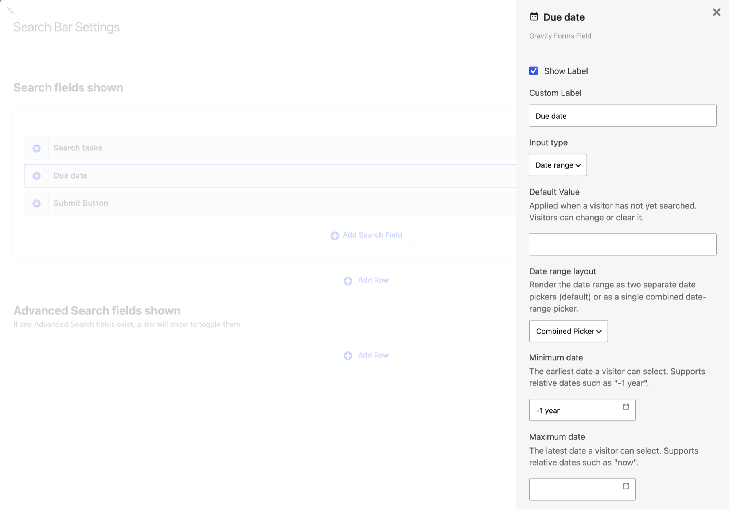Open the Combined Picker layout dropdown
Screen dimensions: 729x509
568,331
